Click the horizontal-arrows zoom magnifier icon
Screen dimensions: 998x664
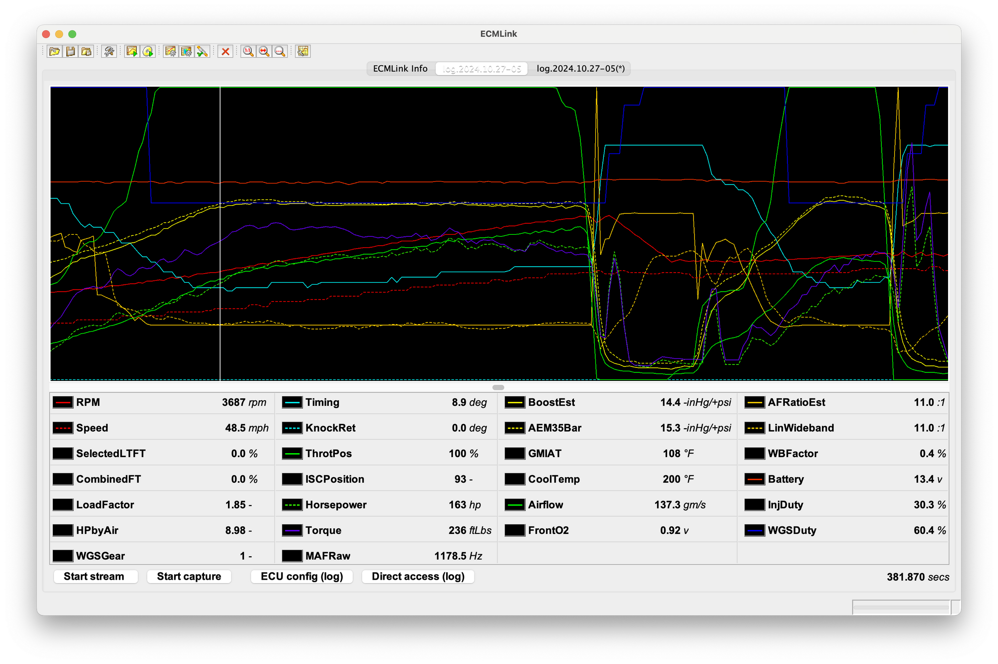264,51
